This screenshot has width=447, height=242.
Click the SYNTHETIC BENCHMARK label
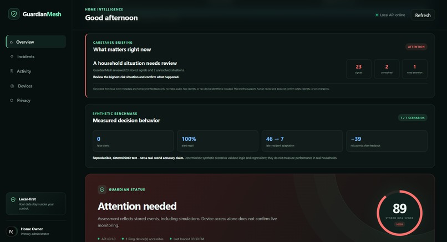coord(115,114)
